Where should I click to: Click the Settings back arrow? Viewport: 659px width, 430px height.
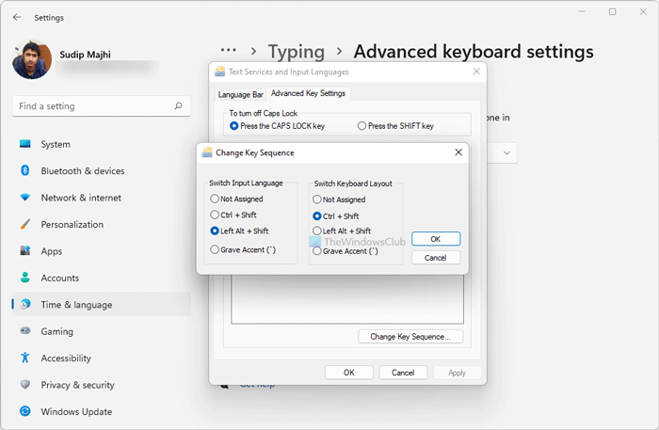coord(17,17)
